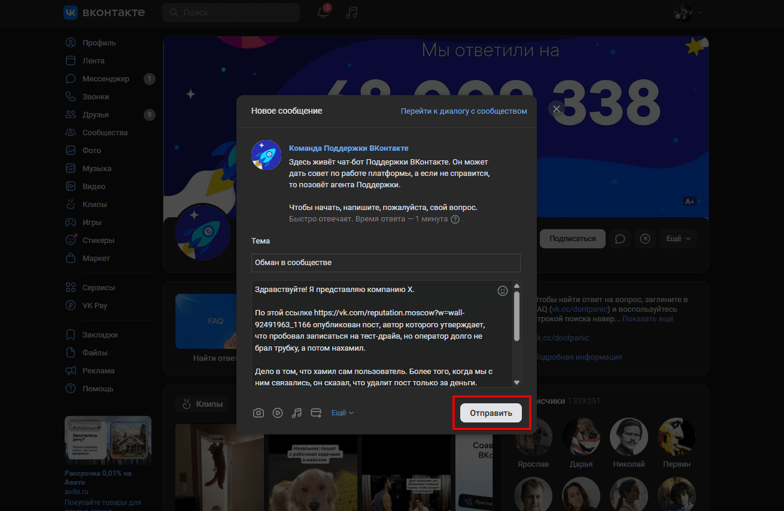Image resolution: width=784 pixels, height=511 pixels.
Task: Open subscriber Первин's avatar
Action: [x=677, y=437]
